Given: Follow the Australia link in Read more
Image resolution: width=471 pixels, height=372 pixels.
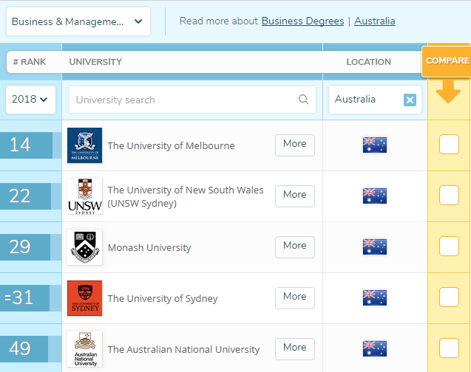Looking at the screenshot, I should coord(375,21).
